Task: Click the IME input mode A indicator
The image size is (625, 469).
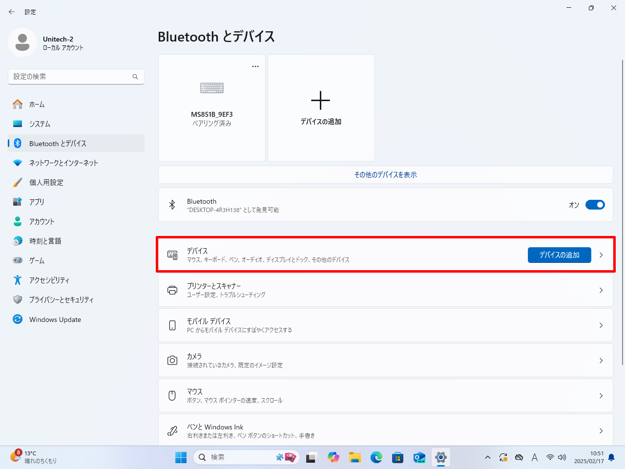Action: pos(535,457)
